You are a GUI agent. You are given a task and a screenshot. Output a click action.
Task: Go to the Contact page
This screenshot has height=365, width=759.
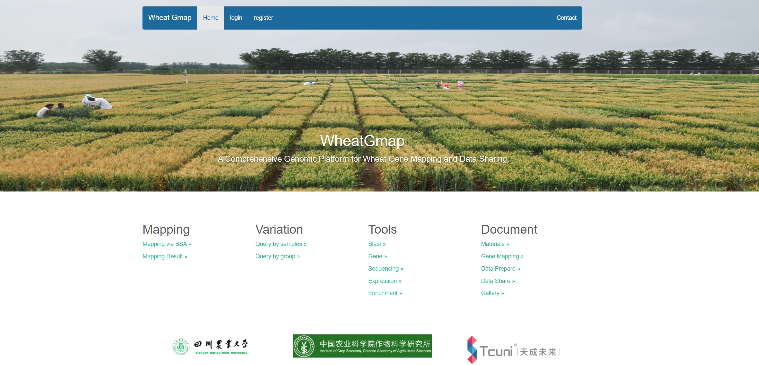point(566,18)
